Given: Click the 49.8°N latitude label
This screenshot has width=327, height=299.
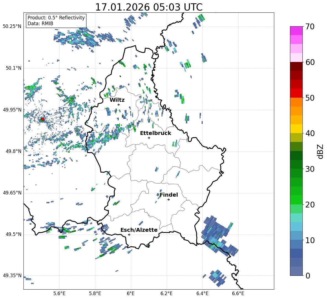Looking at the screenshot, I should point(14,151).
